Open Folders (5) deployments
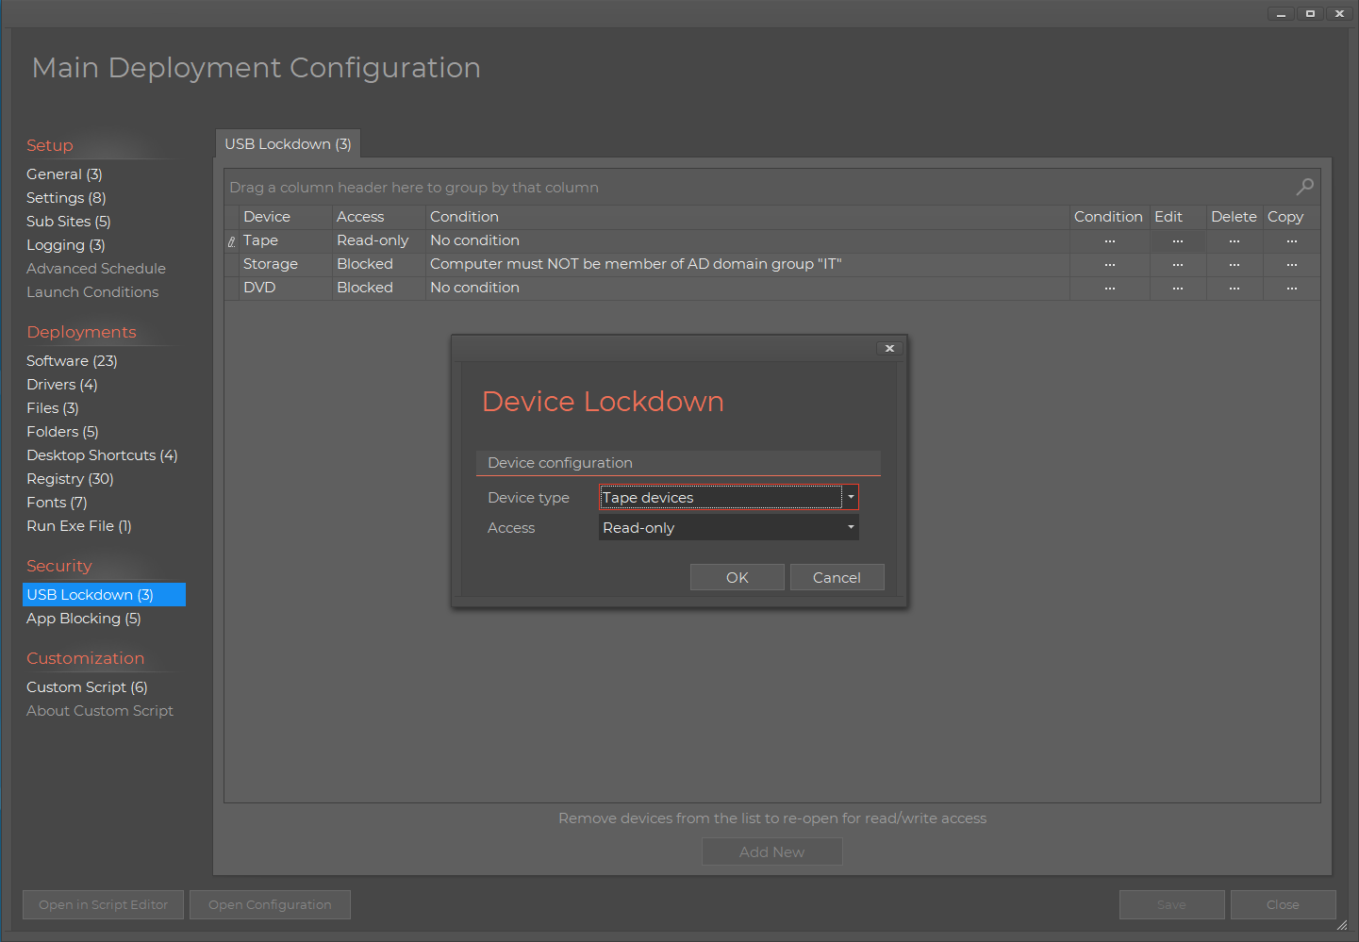 coord(62,431)
